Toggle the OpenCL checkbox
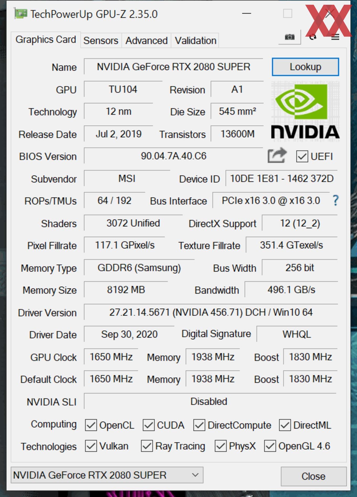This screenshot has height=497, width=357. (91, 425)
